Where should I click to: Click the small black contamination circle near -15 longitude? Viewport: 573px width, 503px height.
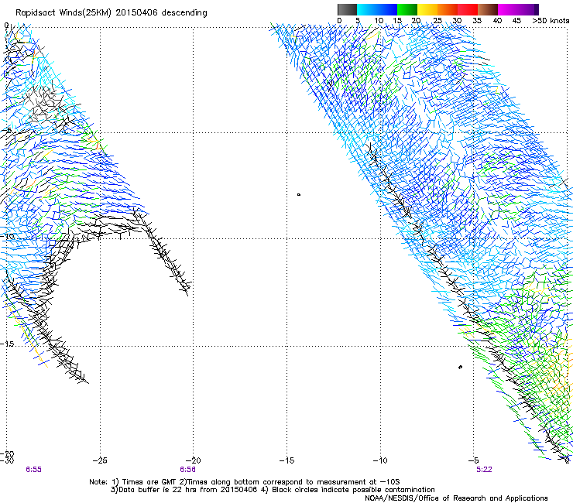299,195
